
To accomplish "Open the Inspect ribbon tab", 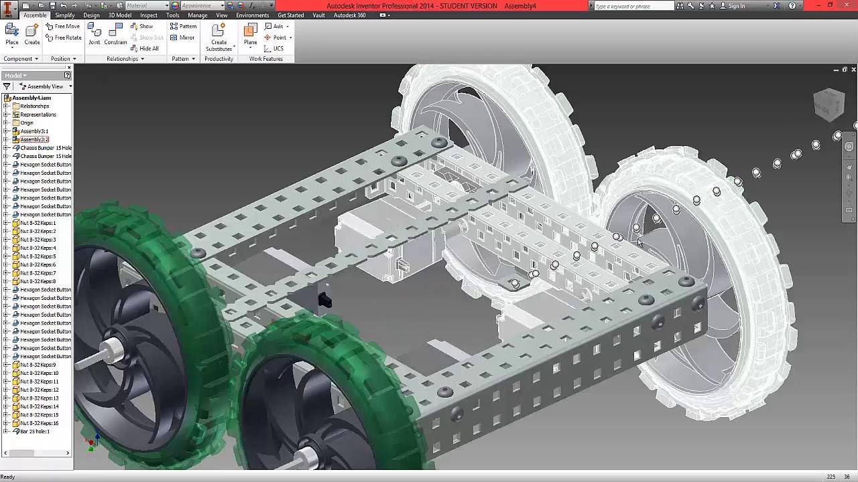I will tap(149, 15).
